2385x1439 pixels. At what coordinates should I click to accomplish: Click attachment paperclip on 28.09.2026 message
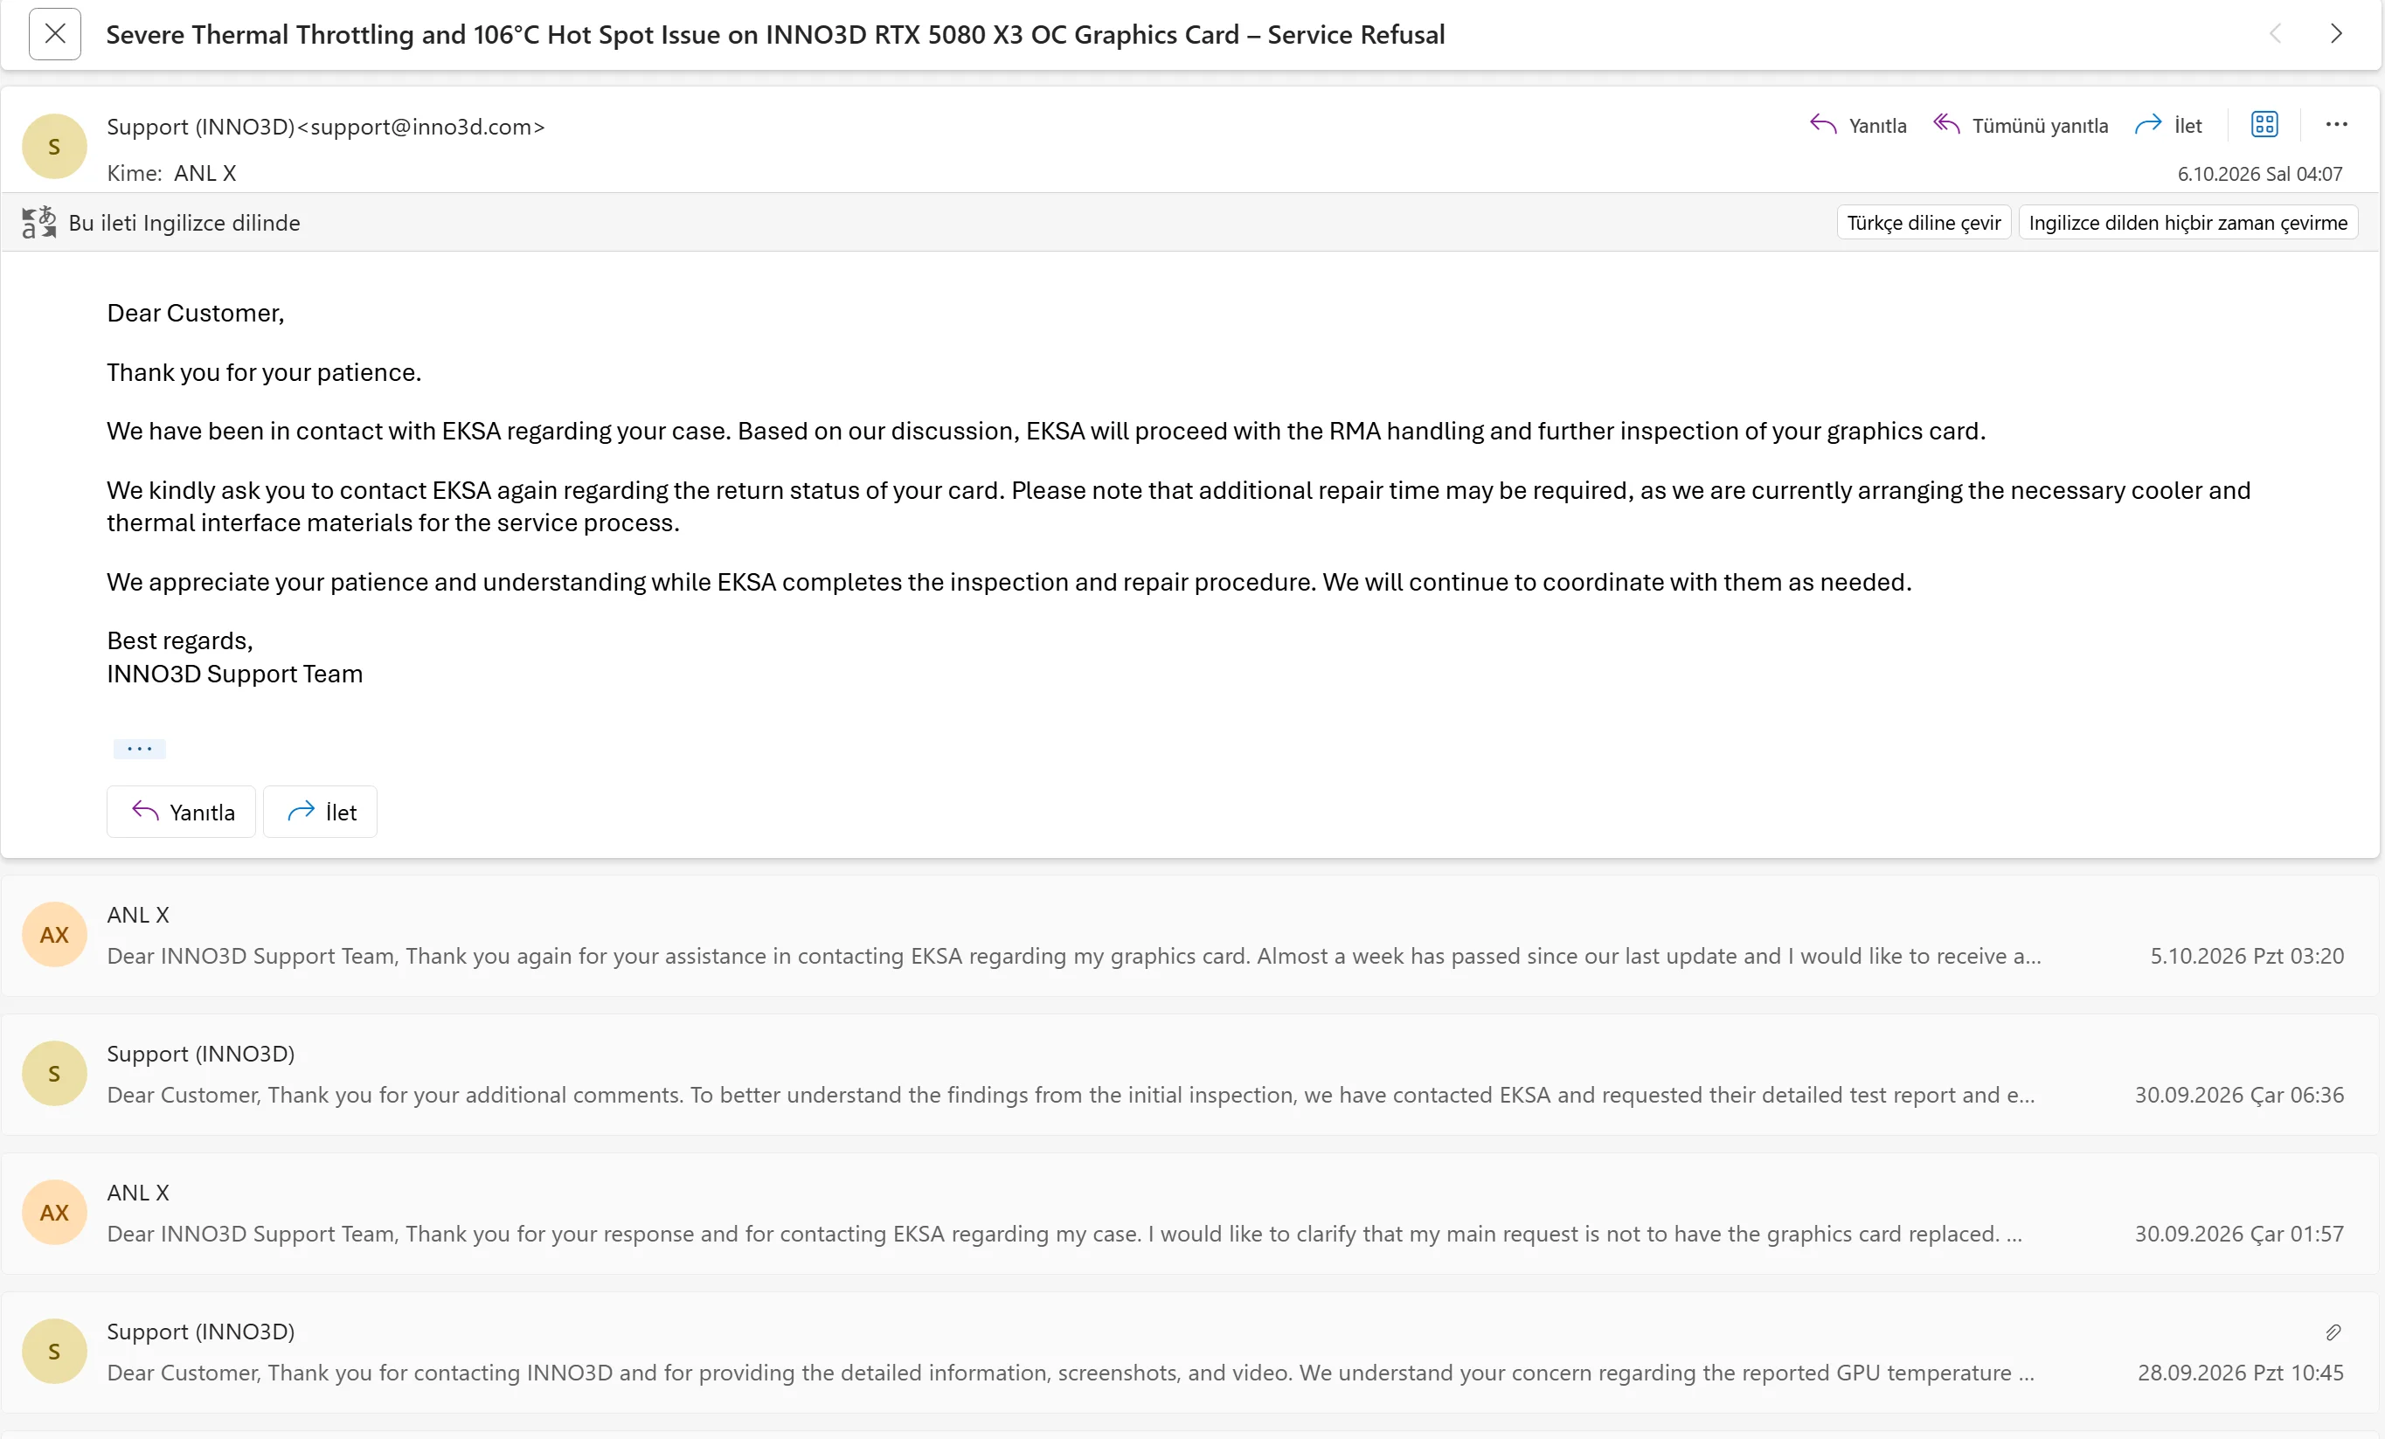point(2333,1332)
